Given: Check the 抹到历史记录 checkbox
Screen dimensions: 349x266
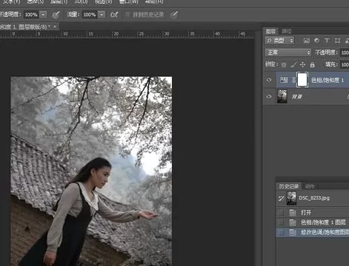Looking at the screenshot, I should 127,15.
